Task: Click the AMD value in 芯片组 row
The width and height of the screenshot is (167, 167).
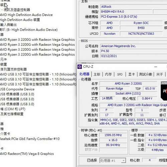Action: pos(110,23)
